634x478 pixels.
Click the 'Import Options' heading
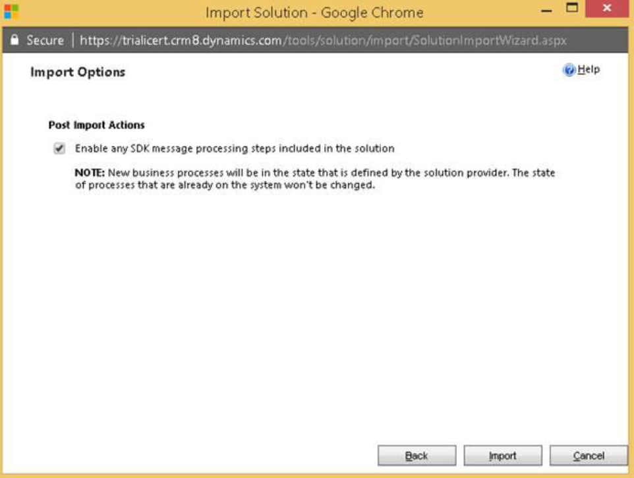(78, 73)
